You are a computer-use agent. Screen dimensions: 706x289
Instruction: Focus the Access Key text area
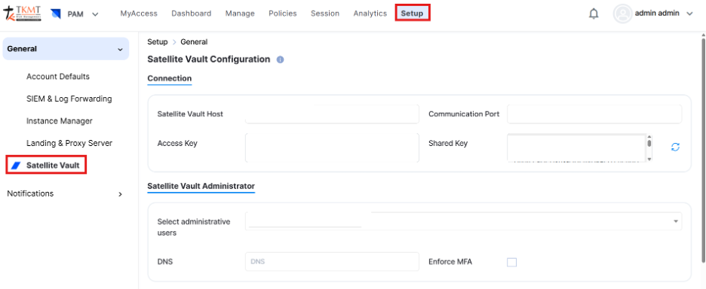click(332, 148)
